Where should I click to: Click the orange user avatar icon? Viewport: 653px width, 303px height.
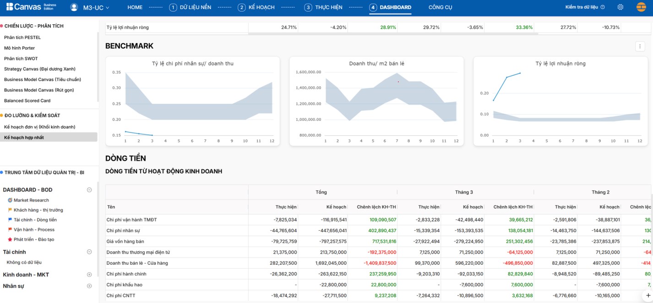tap(641, 7)
